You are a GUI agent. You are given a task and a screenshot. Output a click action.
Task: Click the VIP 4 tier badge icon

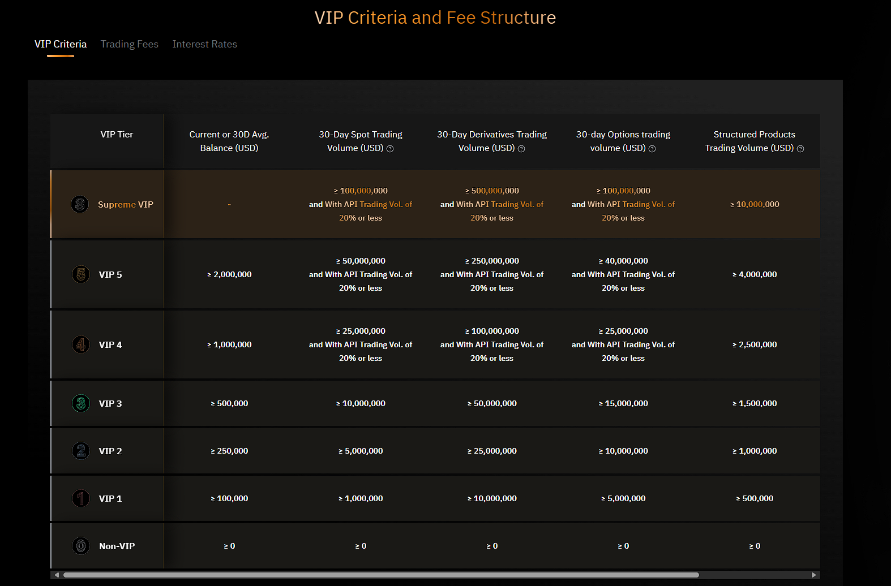click(x=81, y=344)
